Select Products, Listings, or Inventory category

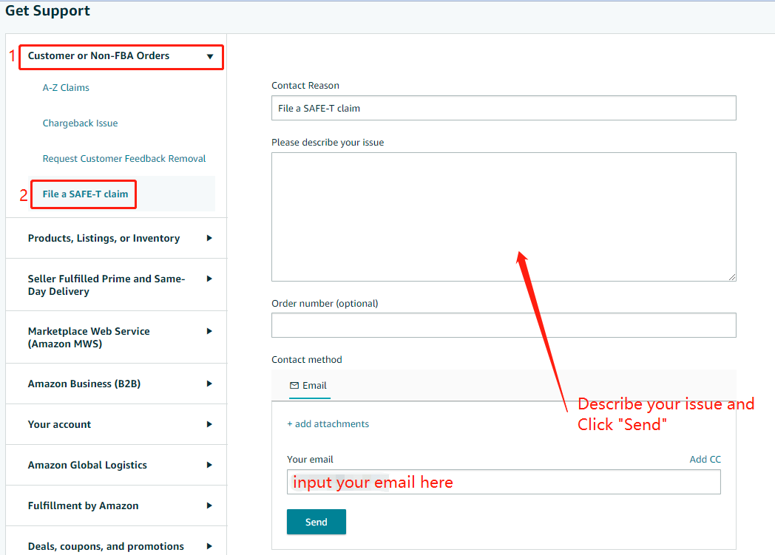(x=104, y=238)
